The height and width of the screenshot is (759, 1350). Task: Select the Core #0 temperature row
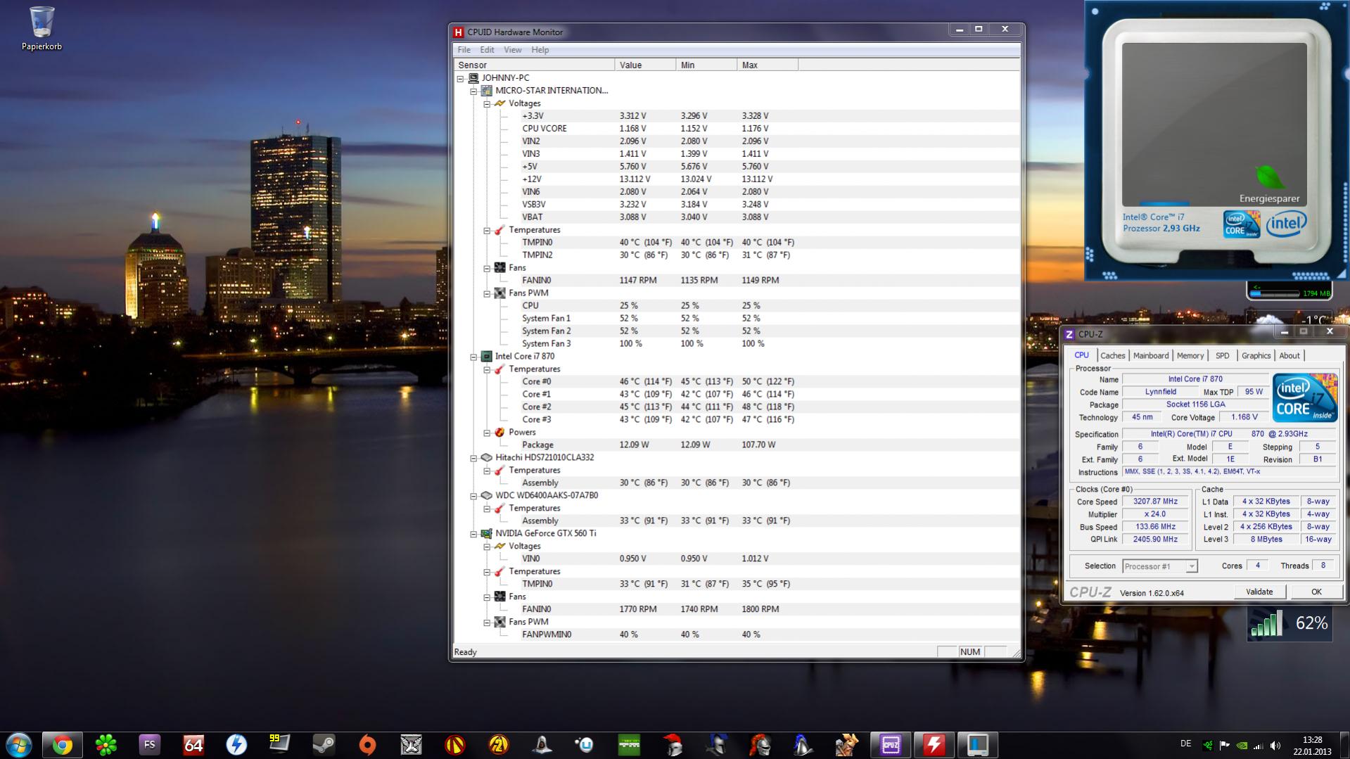737,382
